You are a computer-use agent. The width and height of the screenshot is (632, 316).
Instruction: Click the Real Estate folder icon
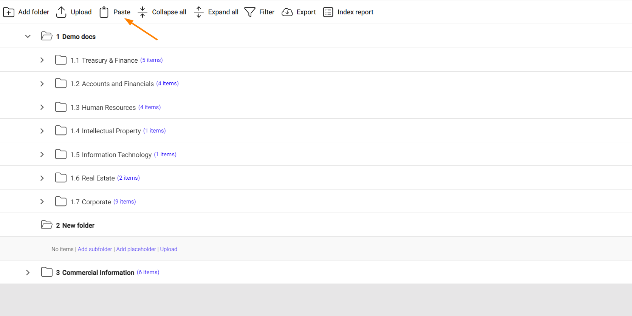(x=61, y=178)
